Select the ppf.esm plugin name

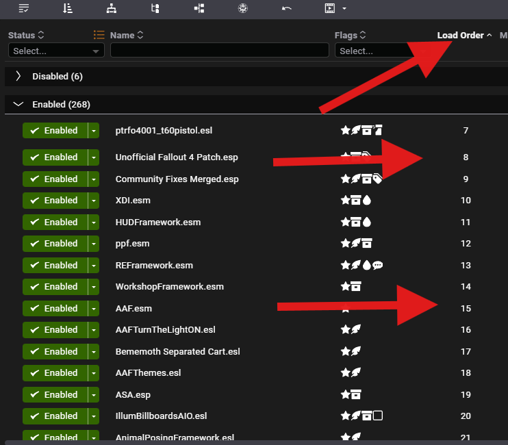point(132,244)
